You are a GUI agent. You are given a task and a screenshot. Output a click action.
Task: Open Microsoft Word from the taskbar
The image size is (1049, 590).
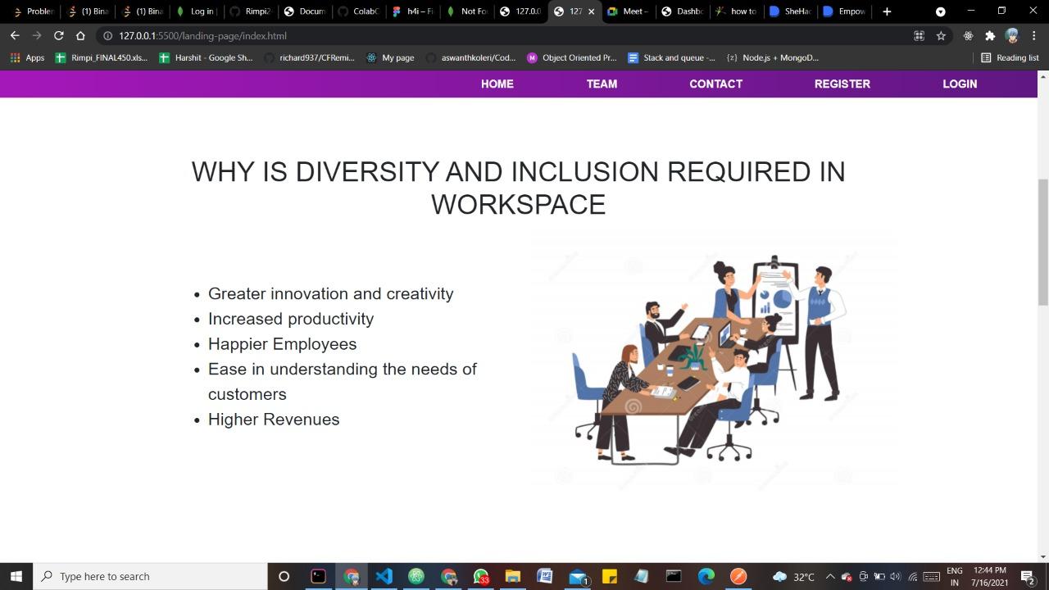pyautogui.click(x=545, y=576)
